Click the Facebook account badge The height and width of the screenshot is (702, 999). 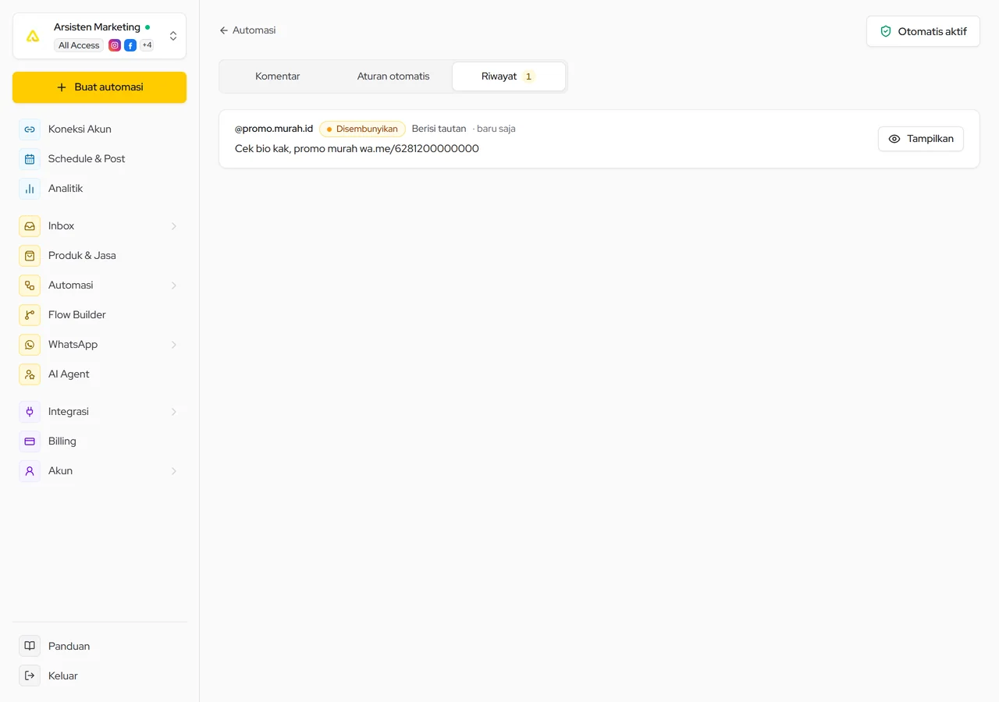[130, 45]
